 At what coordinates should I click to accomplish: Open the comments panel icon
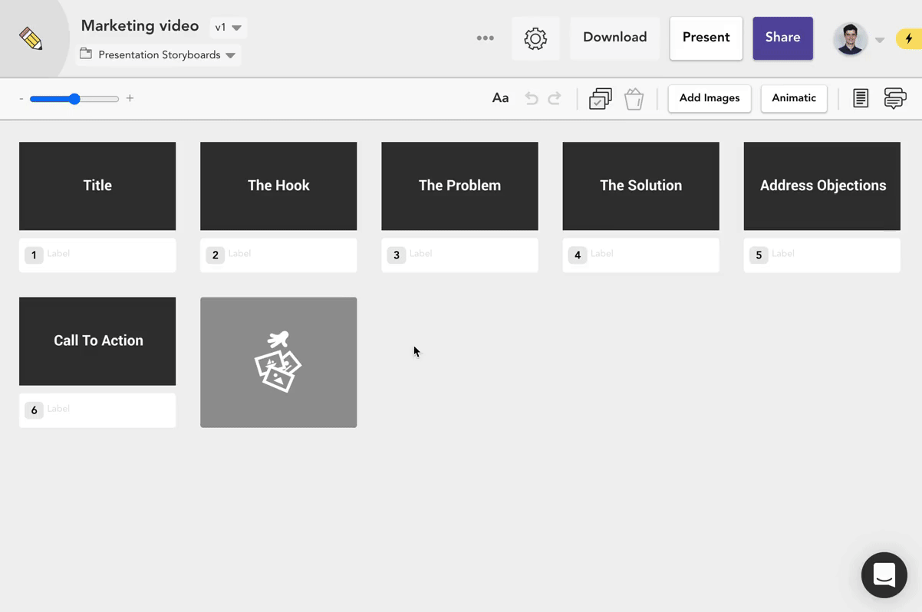pyautogui.click(x=894, y=98)
